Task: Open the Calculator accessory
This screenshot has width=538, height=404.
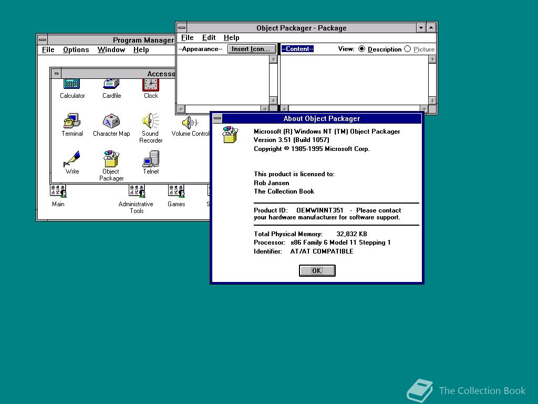Action: click(x=71, y=85)
